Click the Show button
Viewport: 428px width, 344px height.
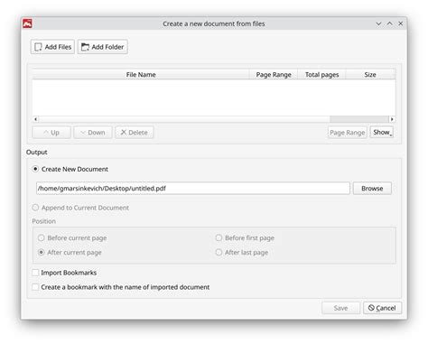[x=382, y=132]
